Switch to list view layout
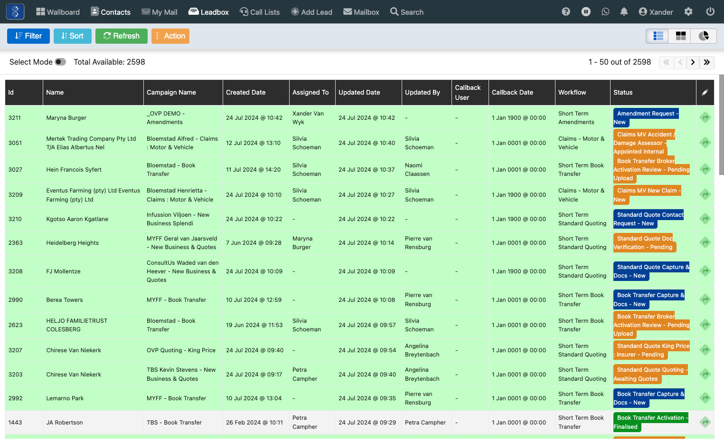Image resolution: width=724 pixels, height=444 pixels. (x=658, y=36)
